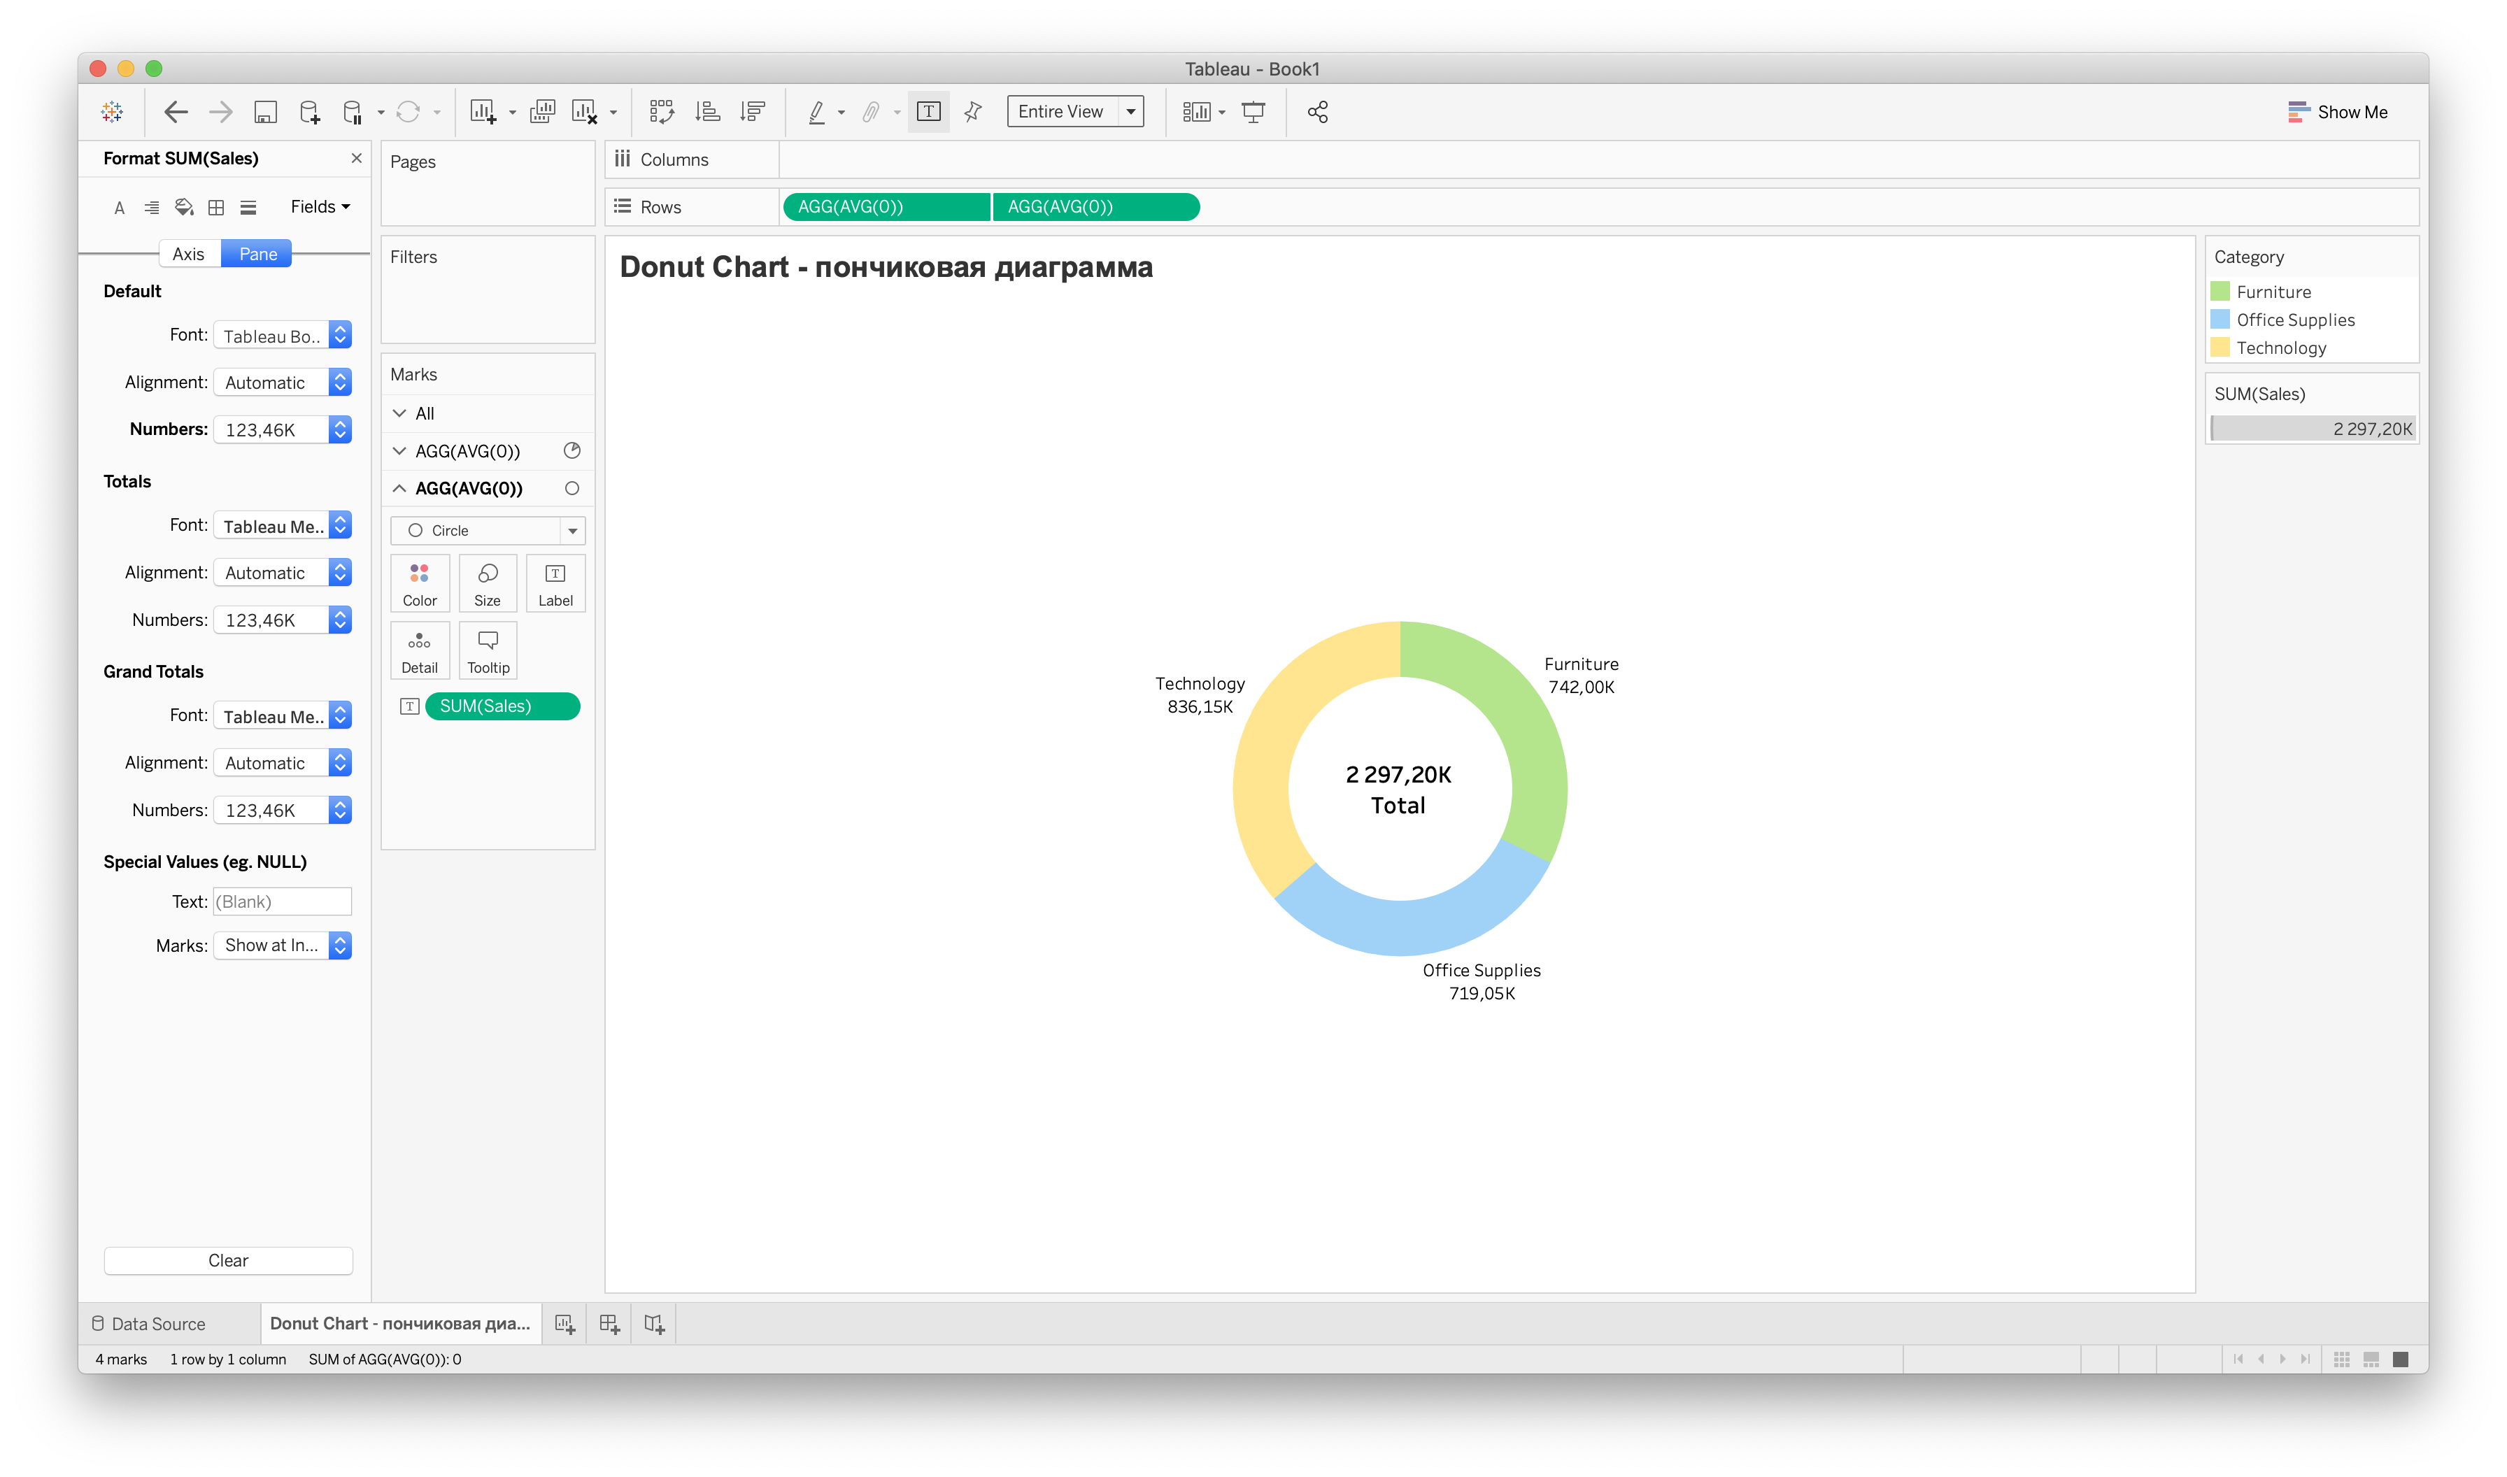
Task: Undo with the back arrow icon
Action: point(176,111)
